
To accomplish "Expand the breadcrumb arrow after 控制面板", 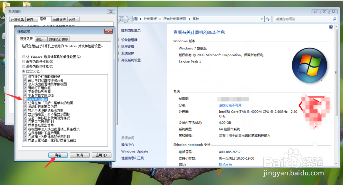I will coord(160,19).
